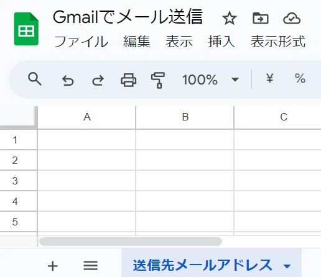Open the 100% zoom dropdown

pyautogui.click(x=210, y=79)
